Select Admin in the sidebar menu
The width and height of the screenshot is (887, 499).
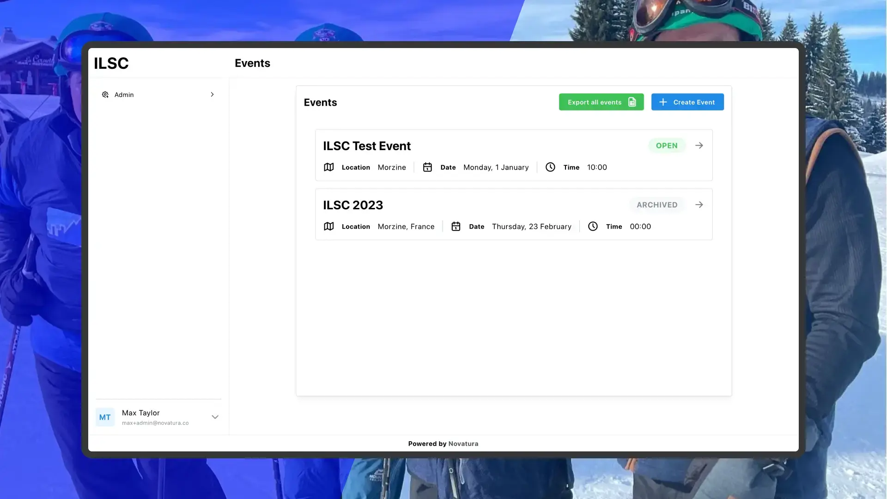[124, 95]
